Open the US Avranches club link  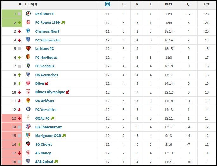[x=47, y=75]
